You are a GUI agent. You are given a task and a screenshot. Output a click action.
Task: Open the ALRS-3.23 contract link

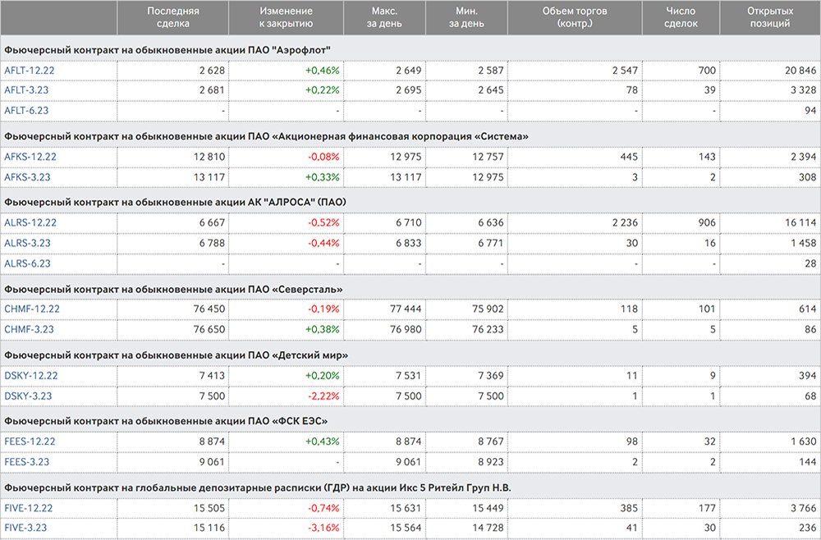pyautogui.click(x=27, y=243)
